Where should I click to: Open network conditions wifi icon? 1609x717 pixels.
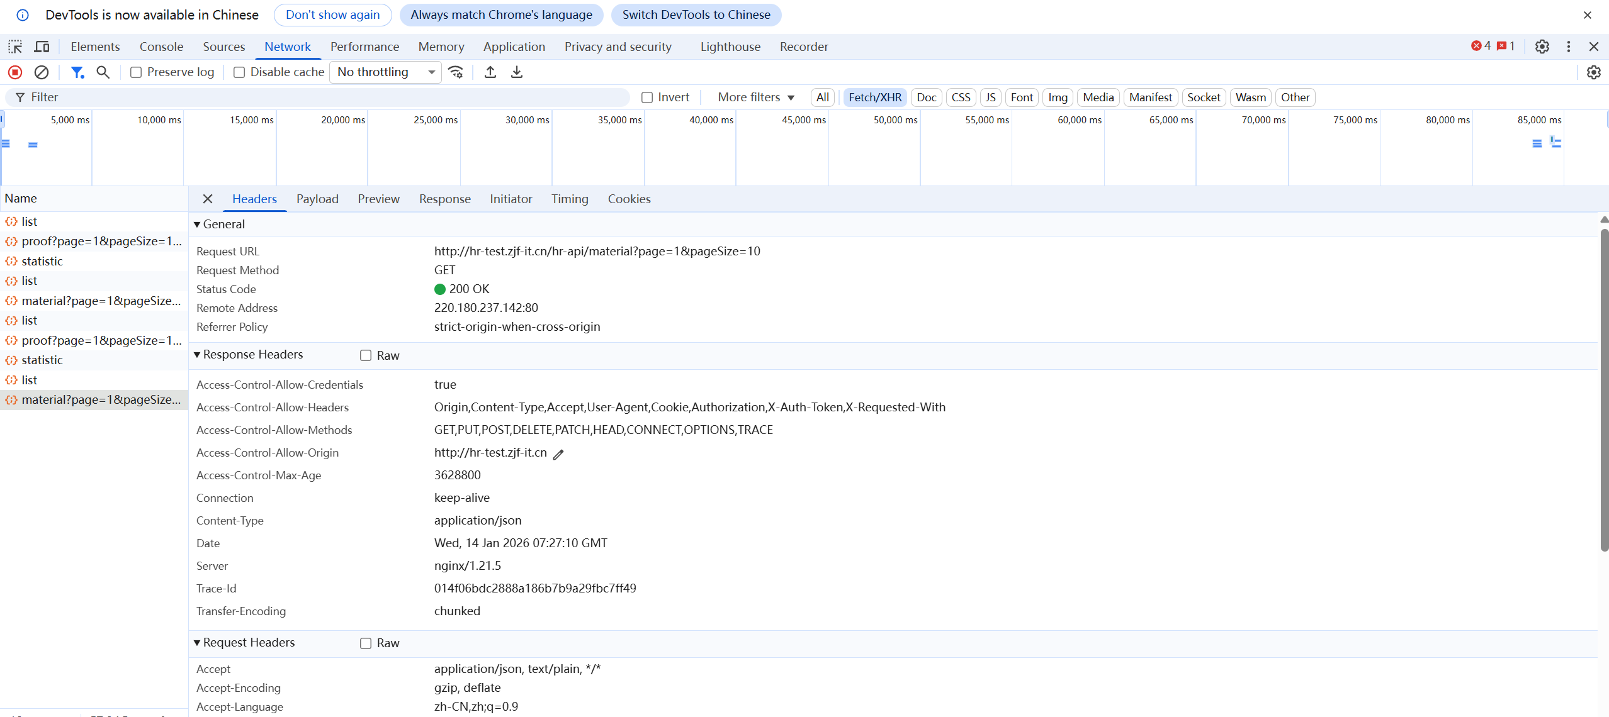pos(456,72)
